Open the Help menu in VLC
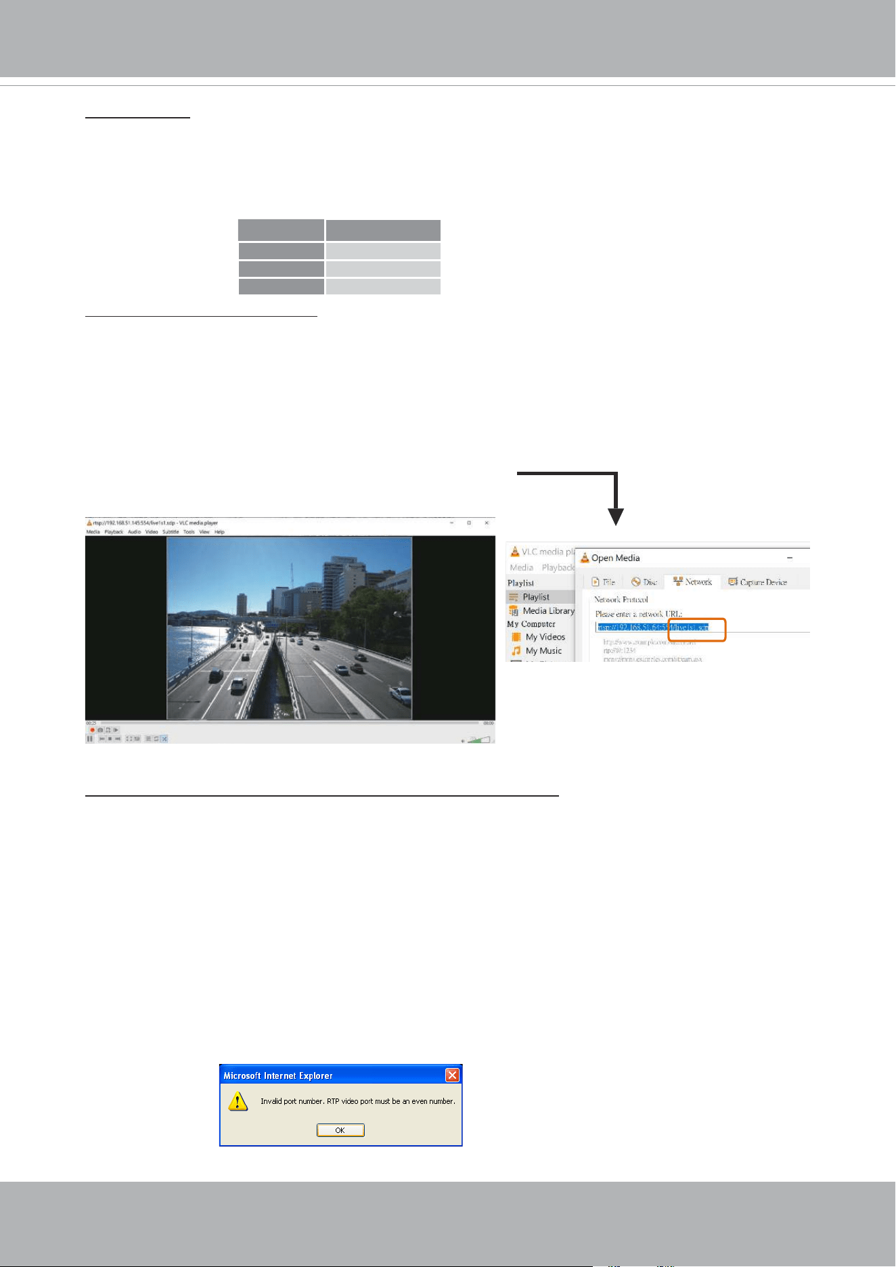Image resolution: width=896 pixels, height=1267 pixels. point(219,532)
